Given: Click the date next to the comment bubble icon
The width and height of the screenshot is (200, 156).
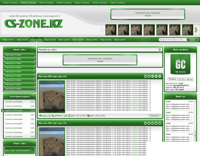Looking at the screenshot, I should point(98,116).
